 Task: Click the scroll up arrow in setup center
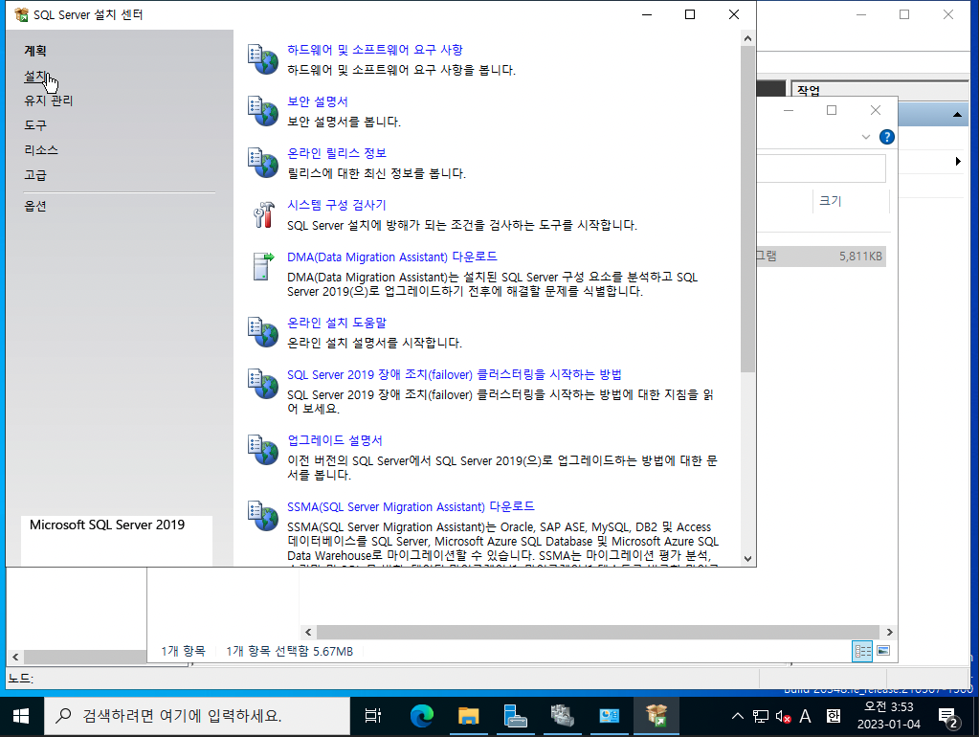(x=748, y=38)
